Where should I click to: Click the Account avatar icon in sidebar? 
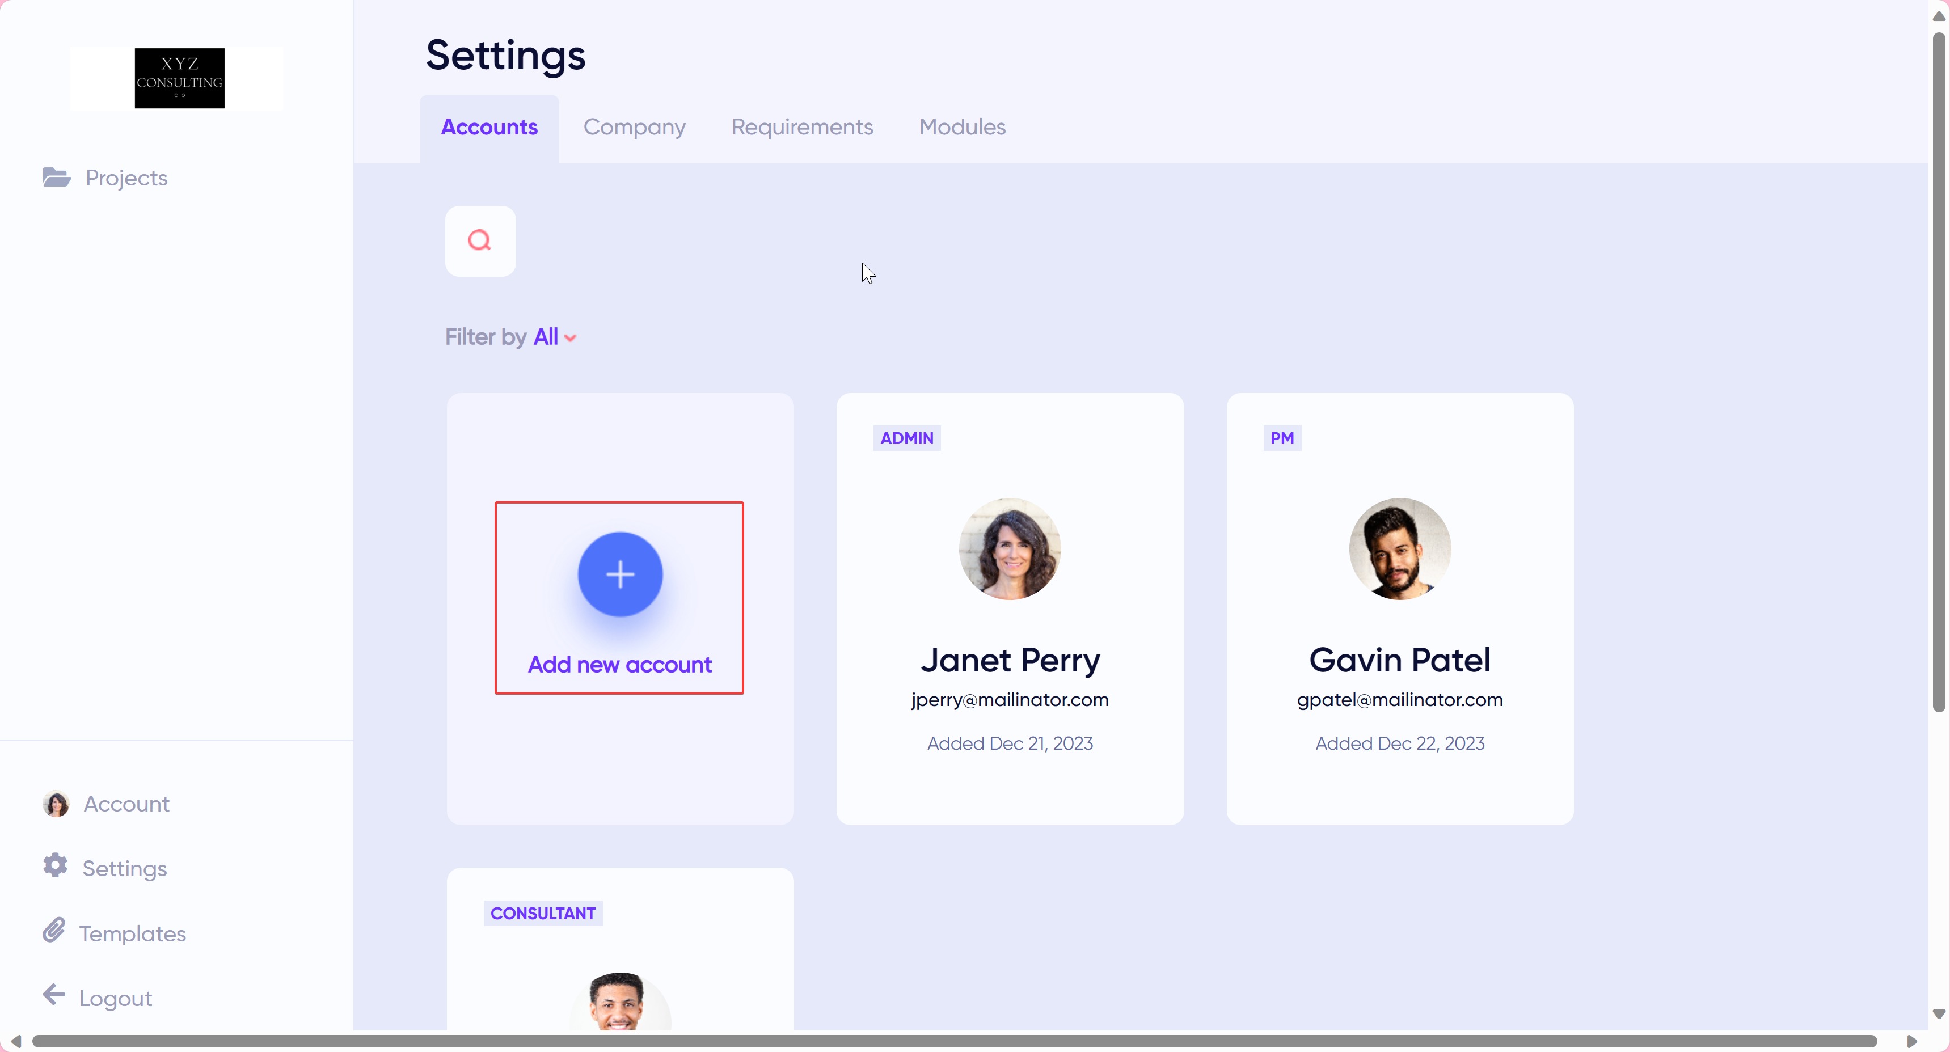click(56, 804)
